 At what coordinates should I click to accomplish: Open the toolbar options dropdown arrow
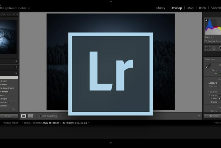tap(199, 116)
